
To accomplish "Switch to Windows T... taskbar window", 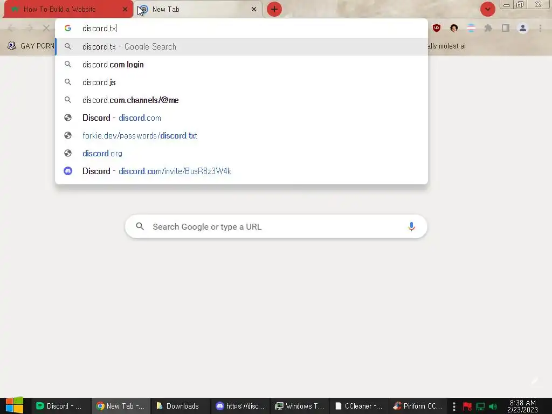I will [300, 406].
